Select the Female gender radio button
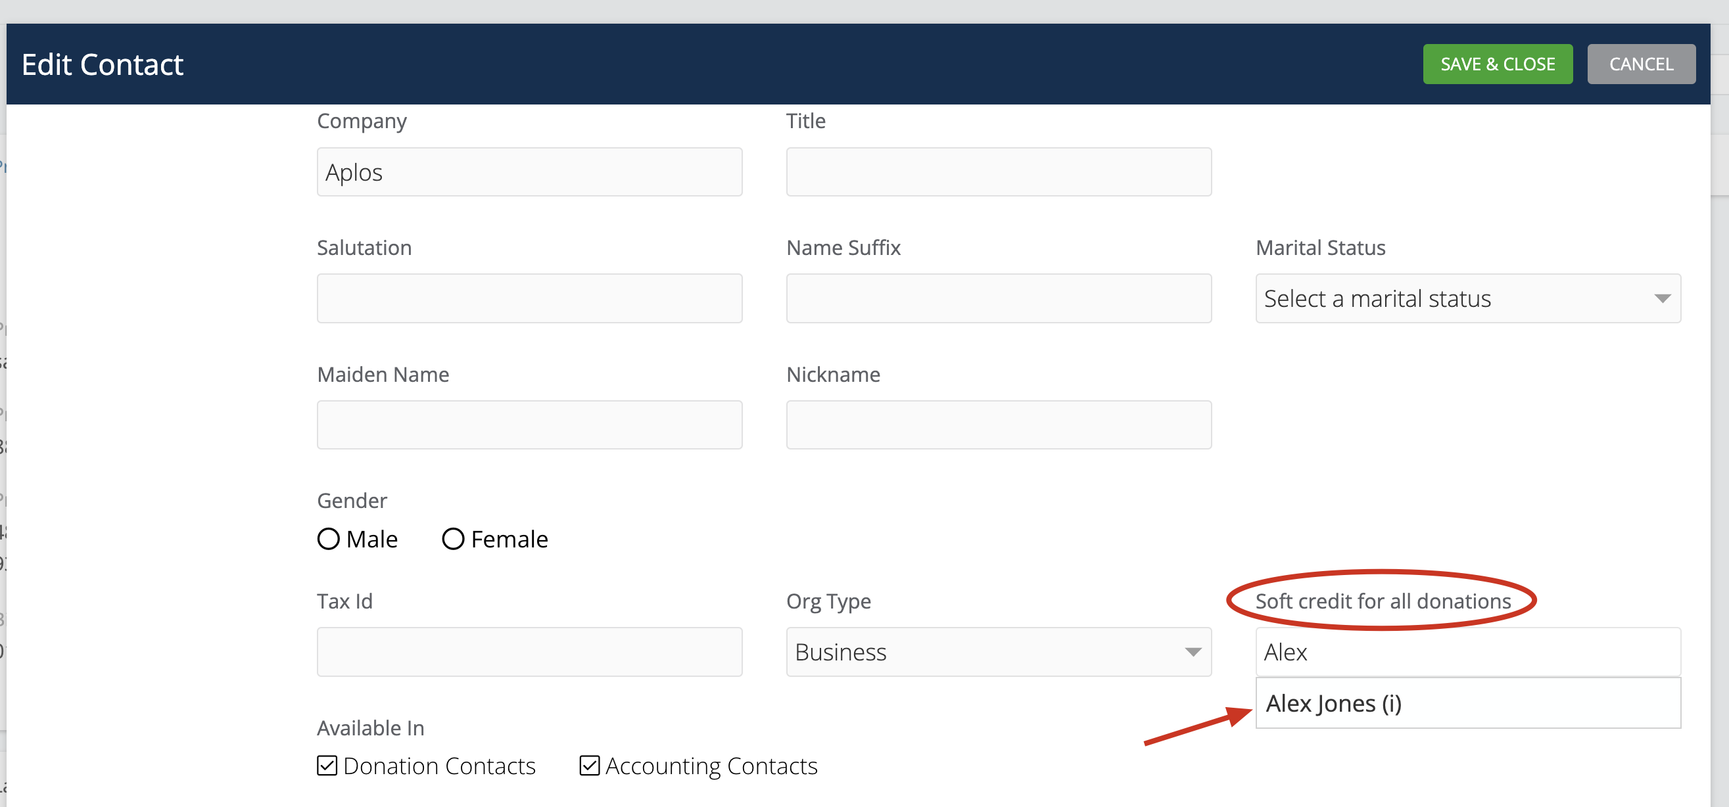1729x807 pixels. [x=453, y=539]
